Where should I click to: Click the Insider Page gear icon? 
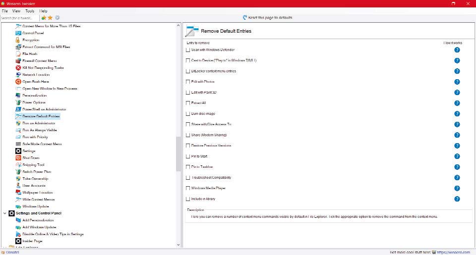click(18, 241)
